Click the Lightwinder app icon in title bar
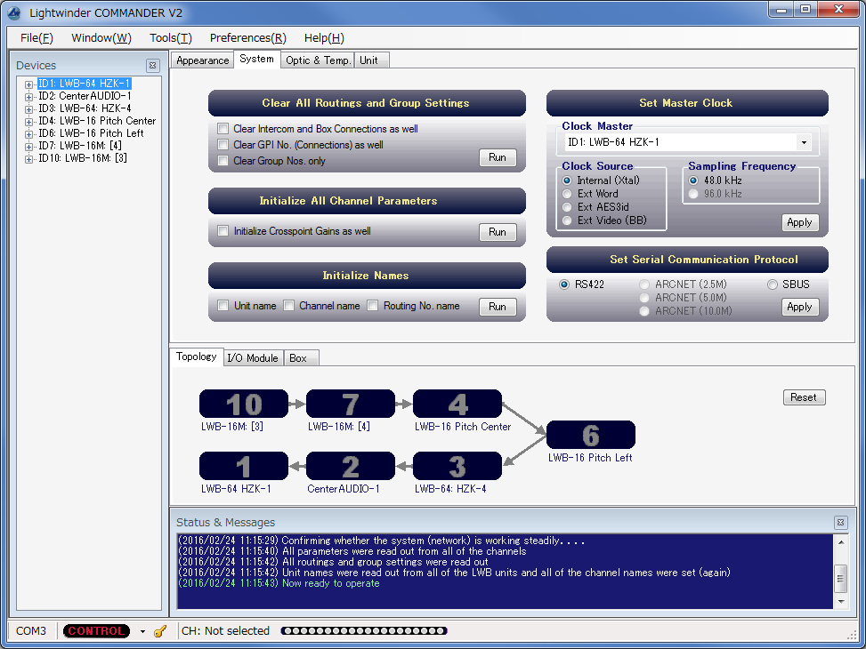The image size is (866, 649). point(14,12)
